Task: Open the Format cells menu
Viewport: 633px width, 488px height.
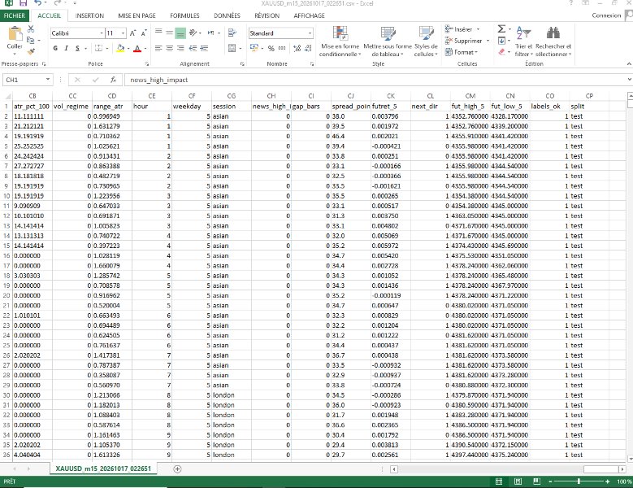Action: pos(461,52)
